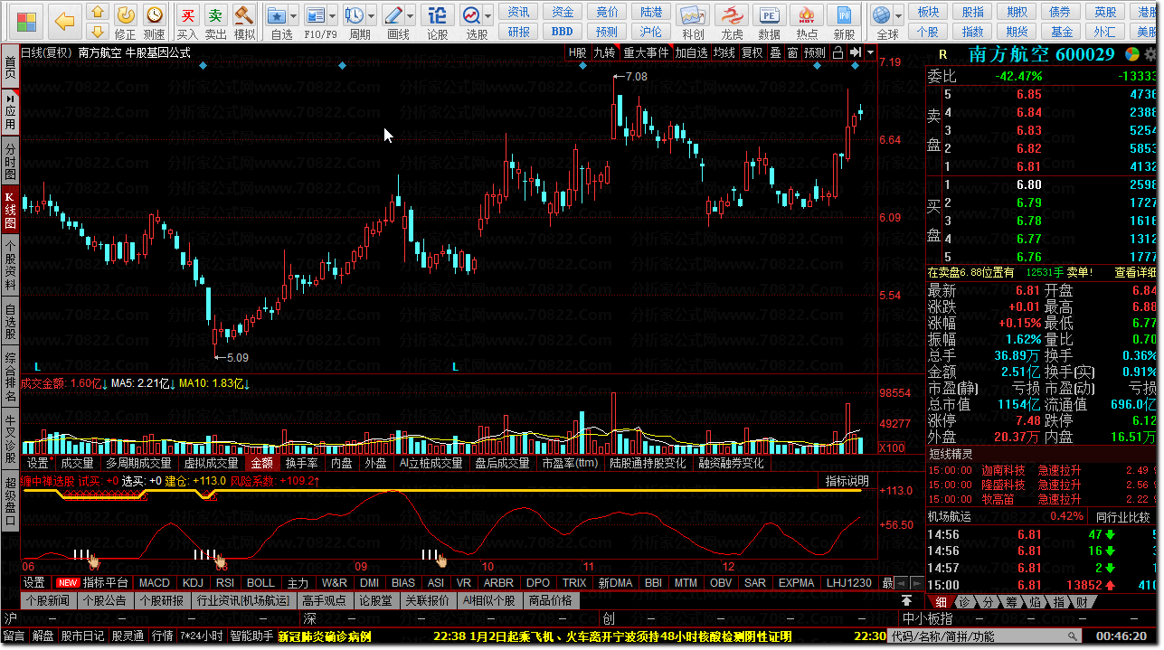Click the 加自选 add to watchlist button
This screenshot has width=1164, height=650.
(691, 52)
